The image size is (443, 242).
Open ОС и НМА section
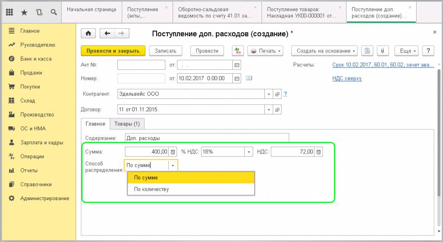[x=33, y=129]
